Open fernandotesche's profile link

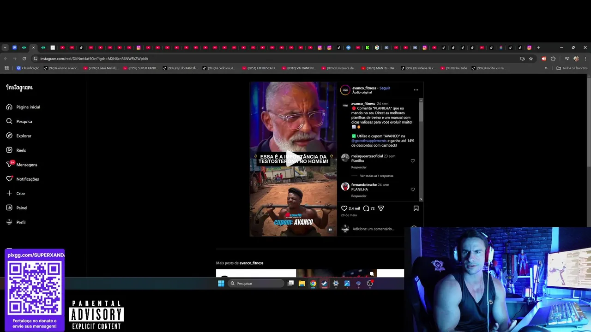point(364,185)
